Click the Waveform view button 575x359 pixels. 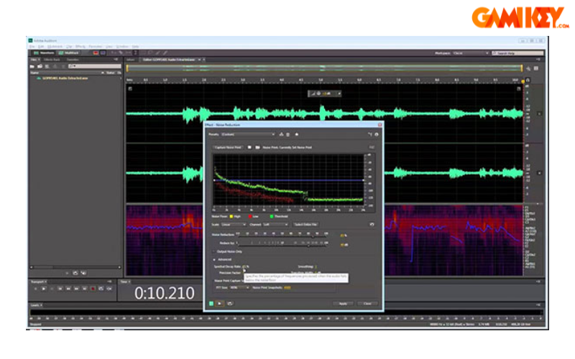45,52
